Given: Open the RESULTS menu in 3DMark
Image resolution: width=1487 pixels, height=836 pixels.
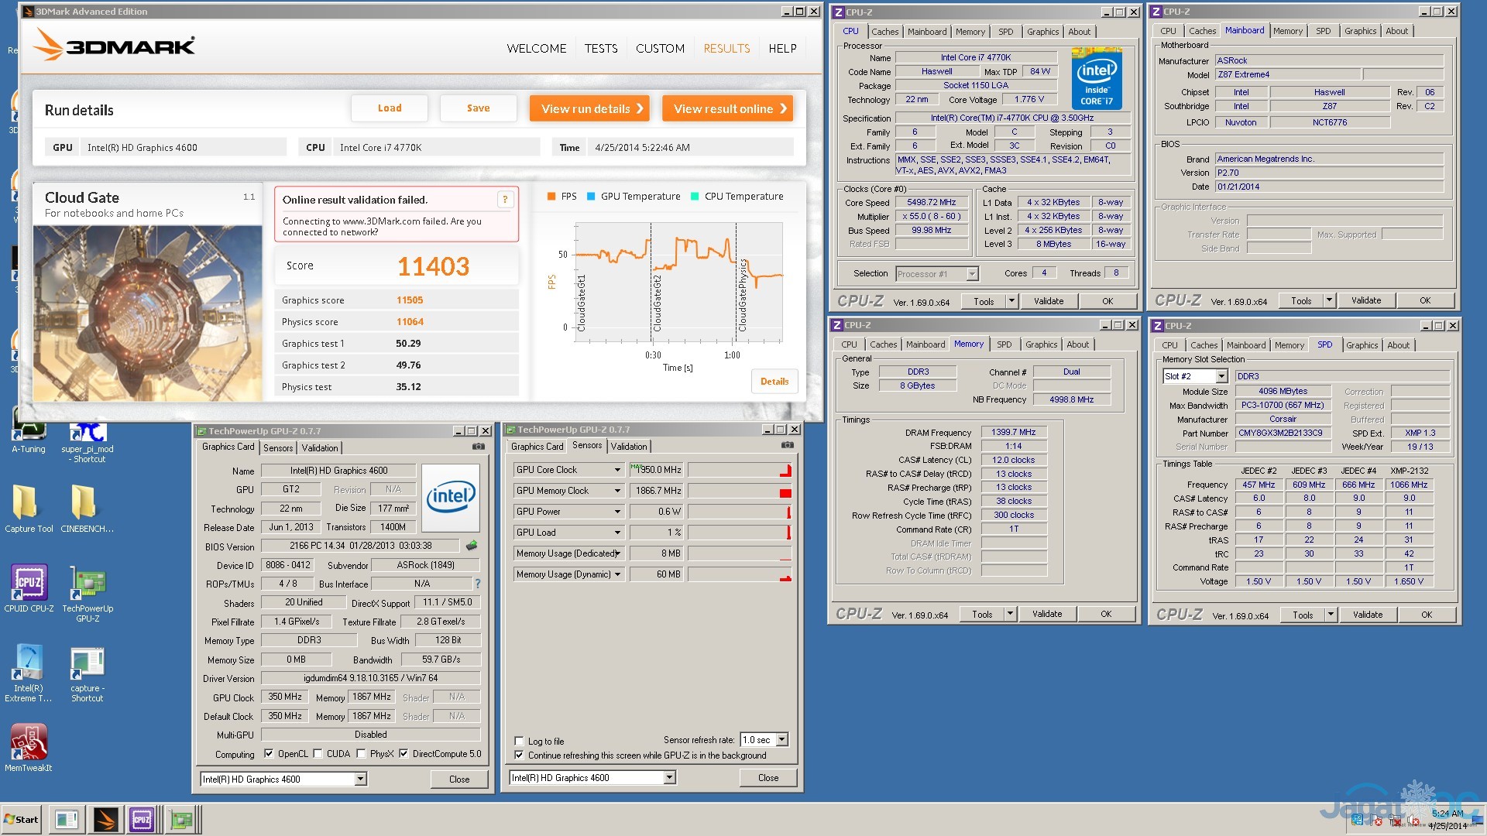Looking at the screenshot, I should (726, 48).
